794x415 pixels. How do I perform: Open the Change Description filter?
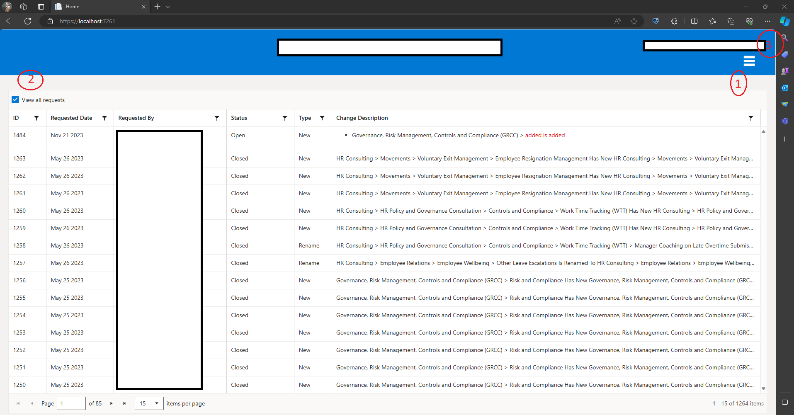pos(751,118)
